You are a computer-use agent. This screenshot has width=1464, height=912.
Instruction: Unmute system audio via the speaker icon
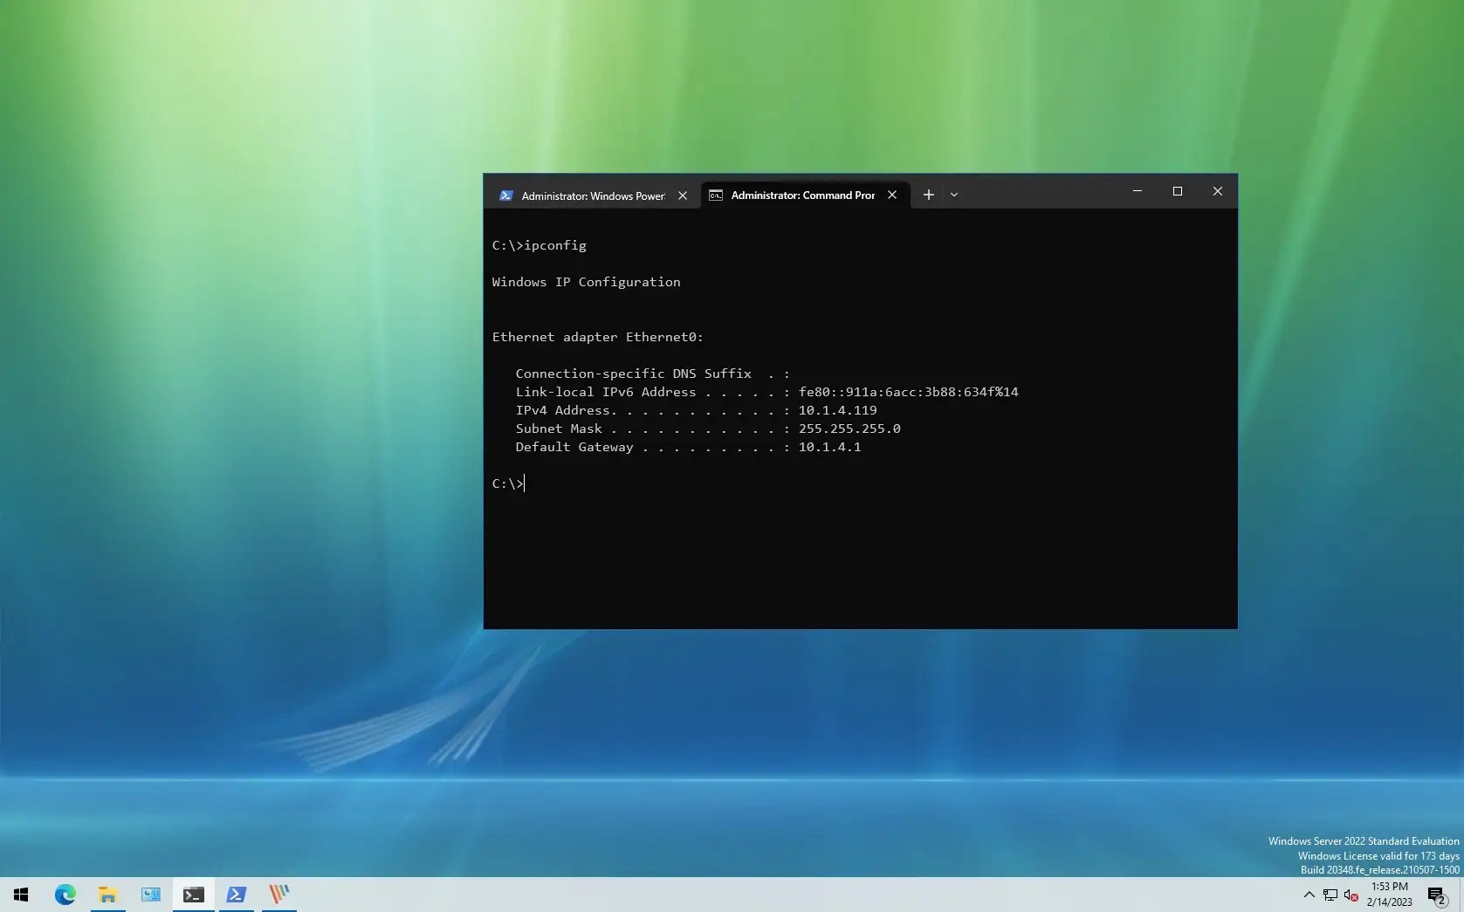1351,895
